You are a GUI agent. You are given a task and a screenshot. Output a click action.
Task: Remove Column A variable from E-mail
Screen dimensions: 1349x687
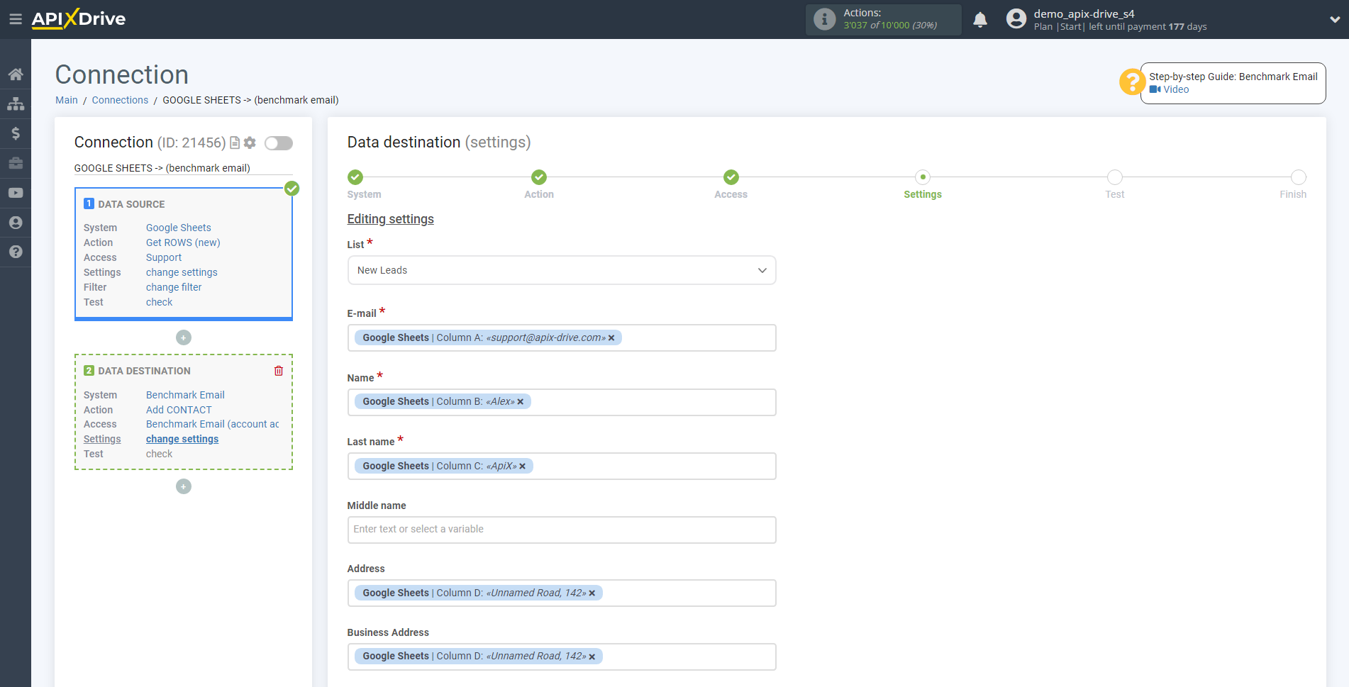point(611,338)
